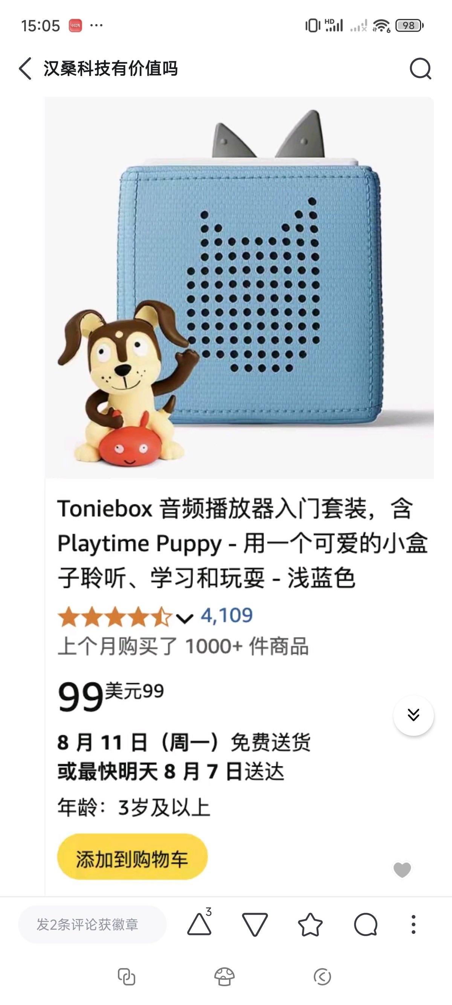Screen dimensions: 452x1005
Task: Downvote with the down triangle icon
Action: 255,924
